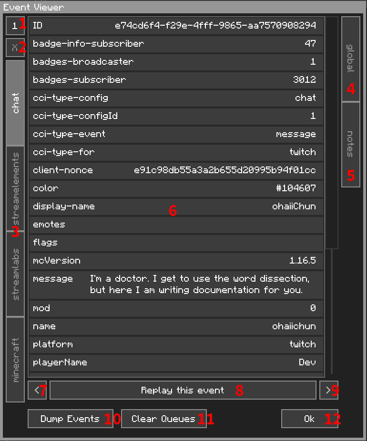Select the mod row
This screenshot has width=367, height=441.
coord(176,308)
